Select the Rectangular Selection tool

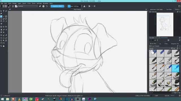[x=1, y=38]
